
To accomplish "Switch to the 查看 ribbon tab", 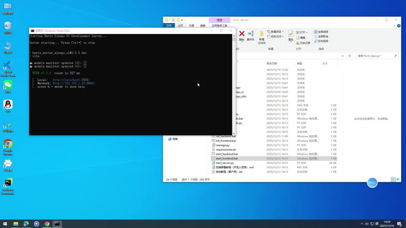I will pyautogui.click(x=203, y=25).
